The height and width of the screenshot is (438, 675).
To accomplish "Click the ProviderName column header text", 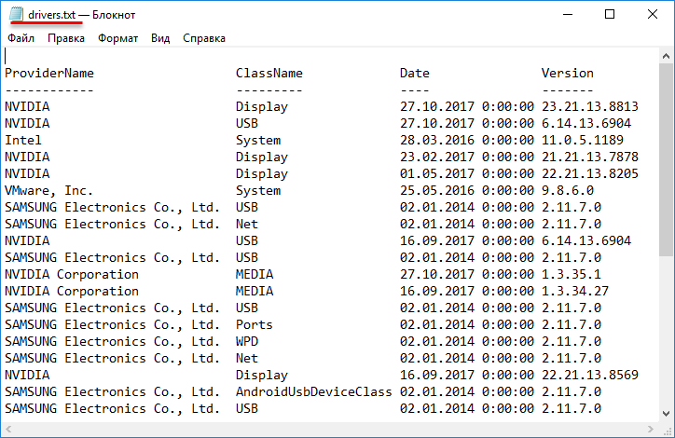I will pyautogui.click(x=49, y=73).
